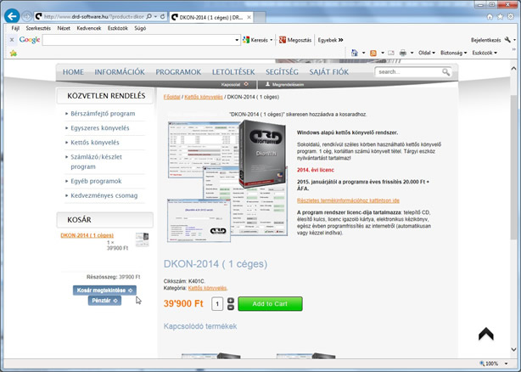Image resolution: width=521 pixels, height=372 pixels.
Task: Expand the Egyebek toolbar overflow
Action: (330, 40)
